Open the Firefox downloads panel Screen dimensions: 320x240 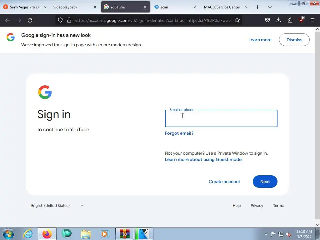pyautogui.click(x=278, y=20)
